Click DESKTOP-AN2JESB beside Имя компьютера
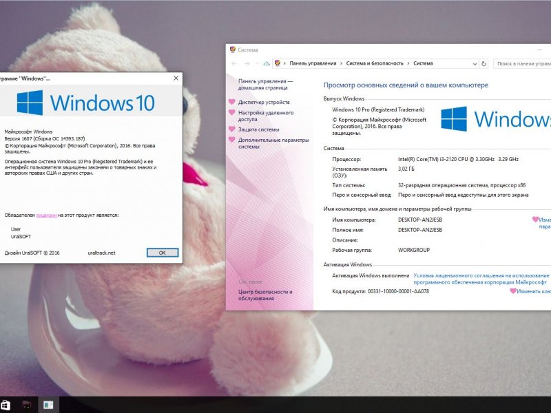Viewport: 551px width, 413px height. point(420,220)
